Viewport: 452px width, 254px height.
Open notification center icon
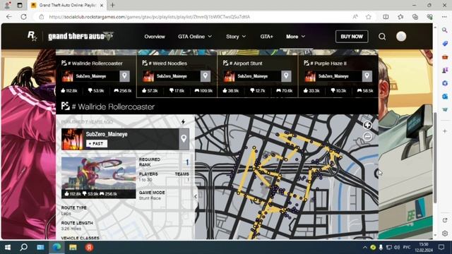pos(441,248)
